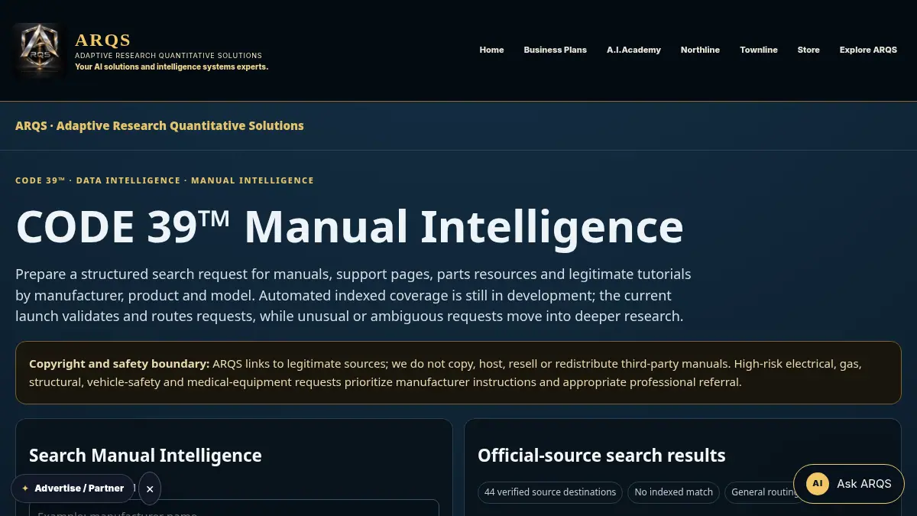
Task: Open the Explore ARQS menu
Action: click(x=868, y=50)
